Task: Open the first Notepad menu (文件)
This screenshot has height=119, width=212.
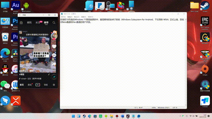Action: [63, 17]
